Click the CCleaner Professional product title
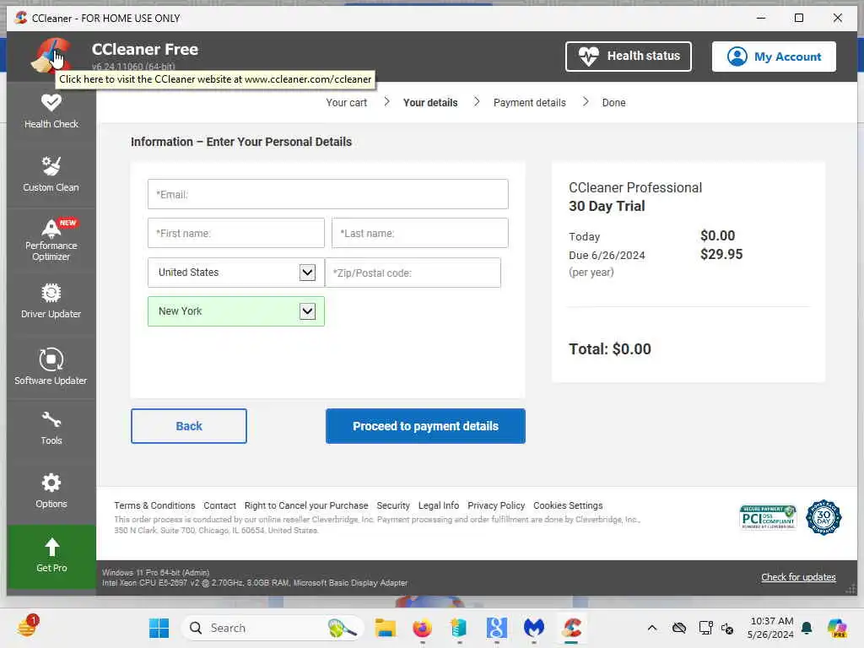Image resolution: width=864 pixels, height=648 pixels. [x=635, y=187]
